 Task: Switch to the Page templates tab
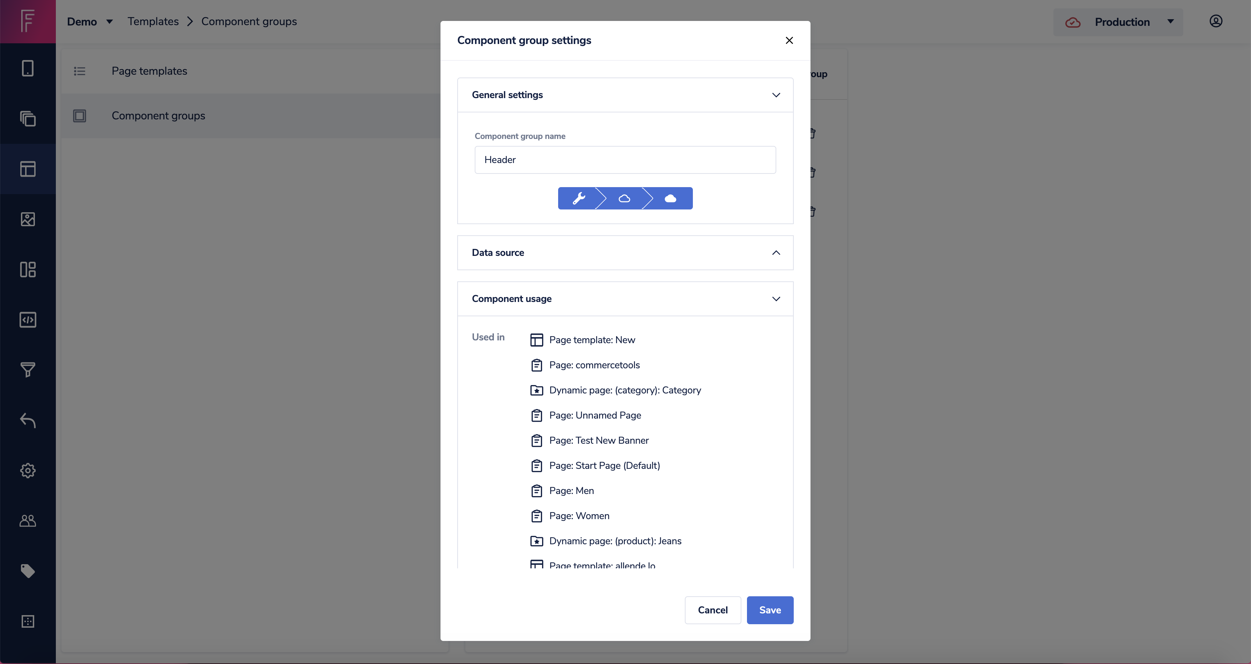149,71
